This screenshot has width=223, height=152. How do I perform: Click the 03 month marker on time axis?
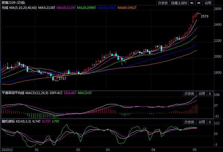(108, 149)
